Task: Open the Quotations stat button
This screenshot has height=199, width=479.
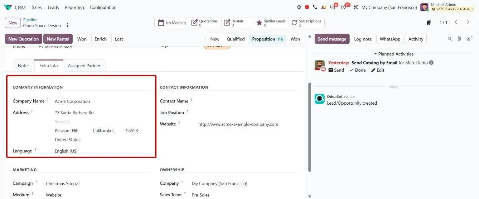Action: [x=205, y=23]
